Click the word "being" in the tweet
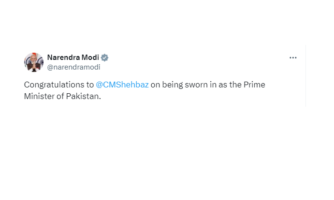 pos(173,85)
